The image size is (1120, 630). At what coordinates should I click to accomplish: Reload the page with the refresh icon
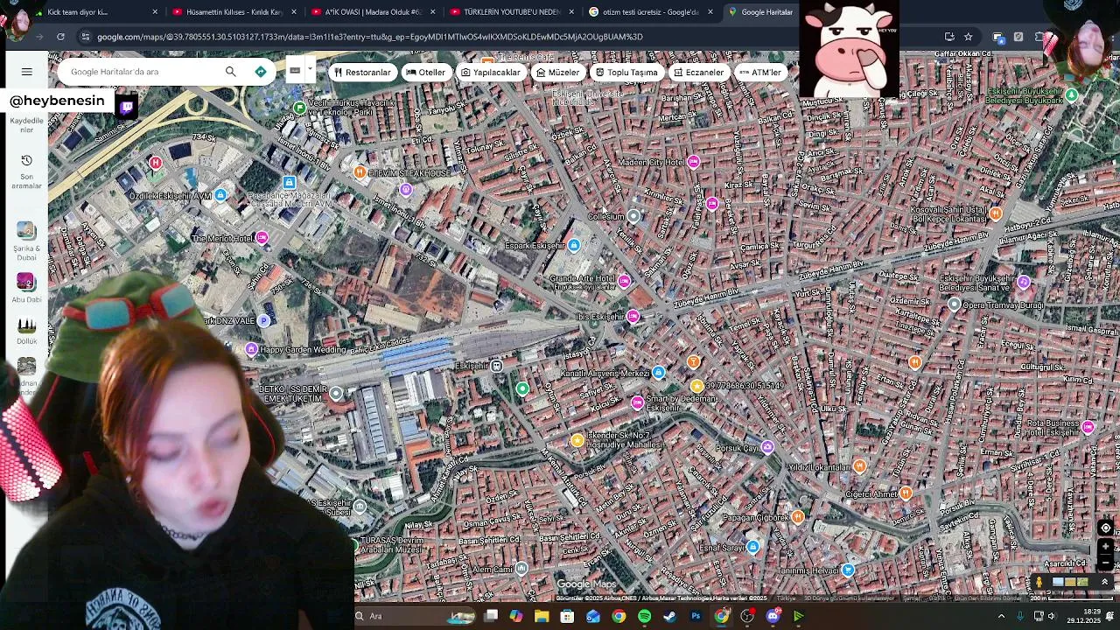(60, 37)
